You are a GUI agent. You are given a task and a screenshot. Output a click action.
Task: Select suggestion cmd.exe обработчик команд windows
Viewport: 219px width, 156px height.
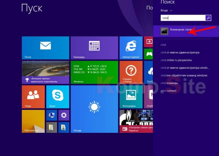click(x=184, y=75)
